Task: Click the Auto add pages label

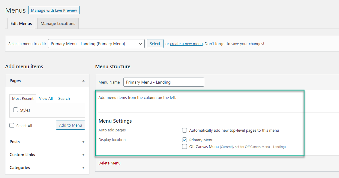Action: click(x=112, y=130)
